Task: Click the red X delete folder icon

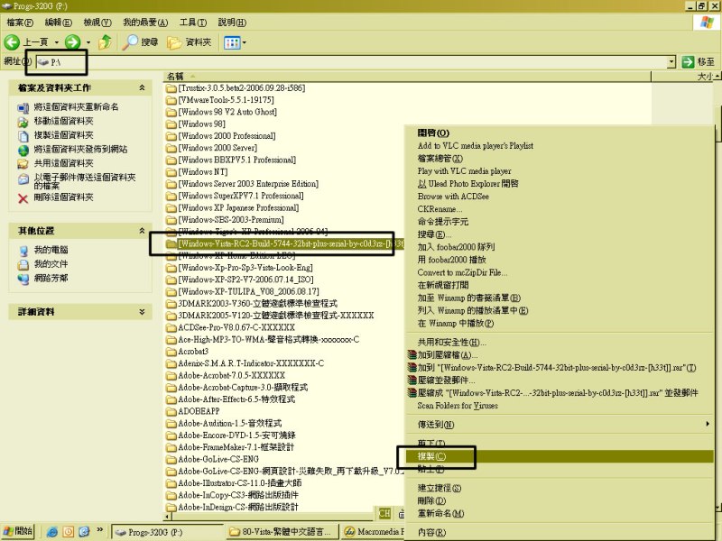Action: [x=23, y=198]
